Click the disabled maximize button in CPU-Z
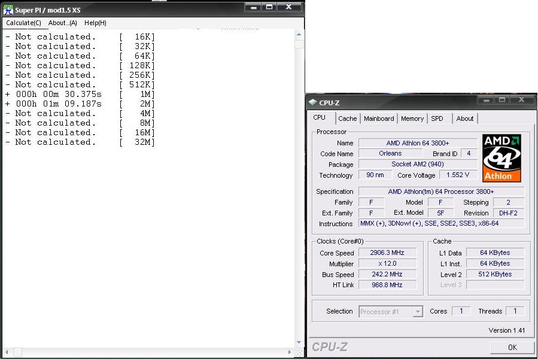The width and height of the screenshot is (538, 359). 502,100
